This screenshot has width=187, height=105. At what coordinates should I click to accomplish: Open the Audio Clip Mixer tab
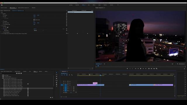23,8
